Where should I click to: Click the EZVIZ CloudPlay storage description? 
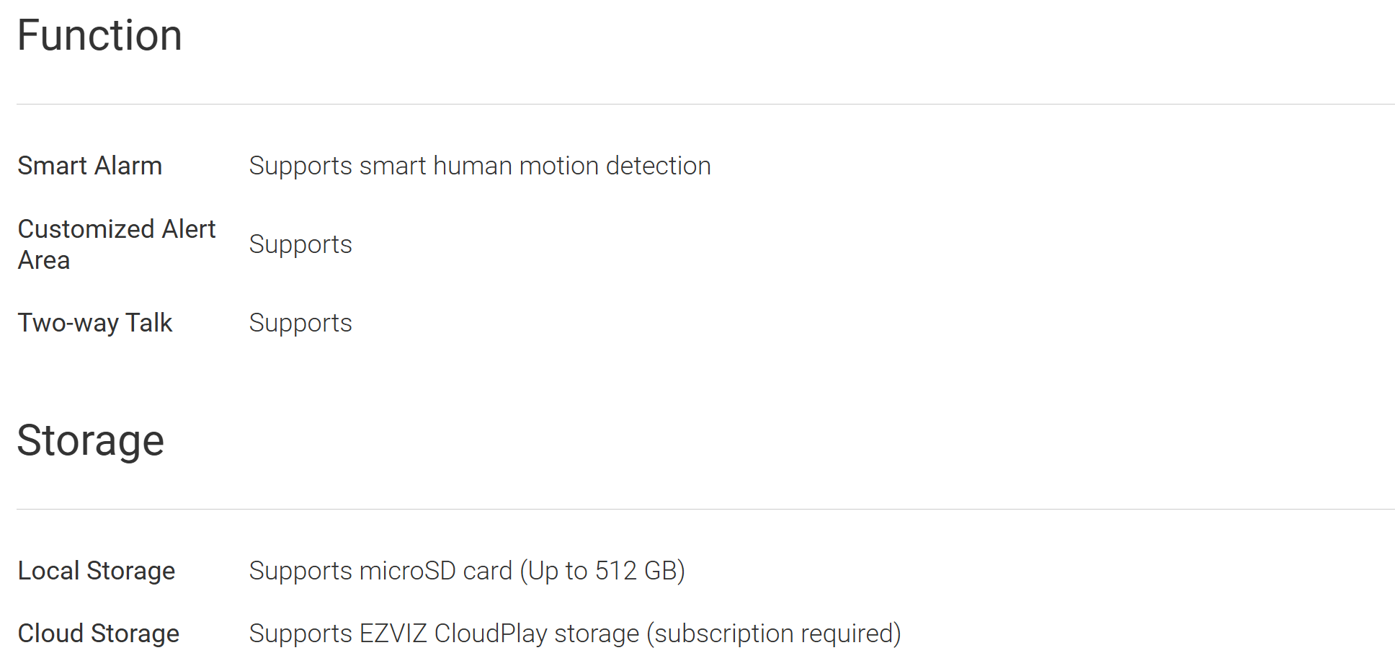(575, 634)
